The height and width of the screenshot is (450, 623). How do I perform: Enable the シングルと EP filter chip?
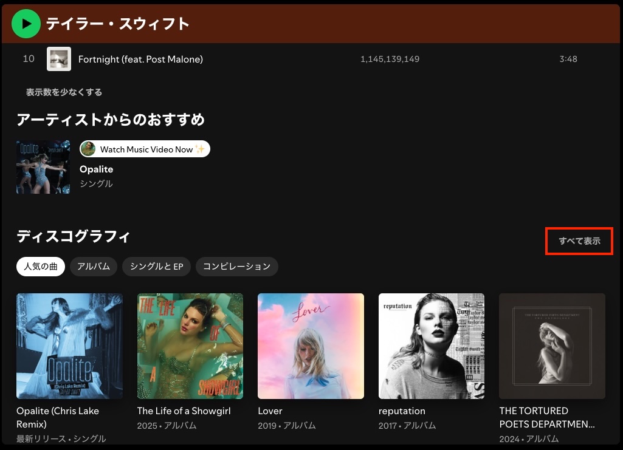[x=156, y=266]
